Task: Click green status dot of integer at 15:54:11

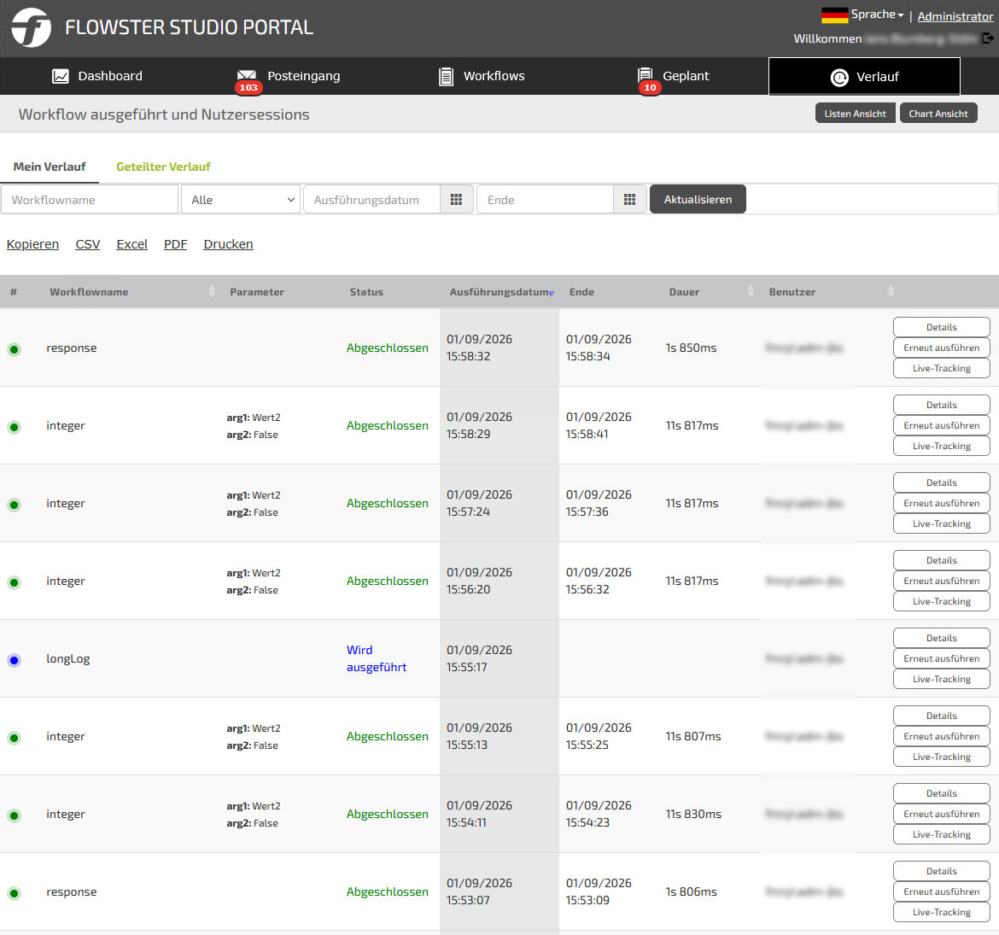Action: [x=14, y=815]
